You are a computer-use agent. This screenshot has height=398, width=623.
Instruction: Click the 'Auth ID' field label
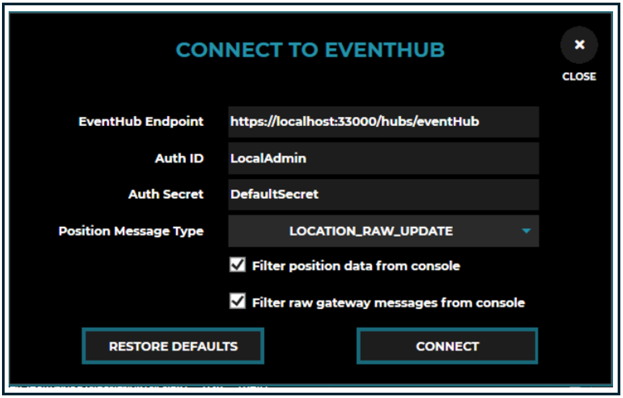[179, 159]
